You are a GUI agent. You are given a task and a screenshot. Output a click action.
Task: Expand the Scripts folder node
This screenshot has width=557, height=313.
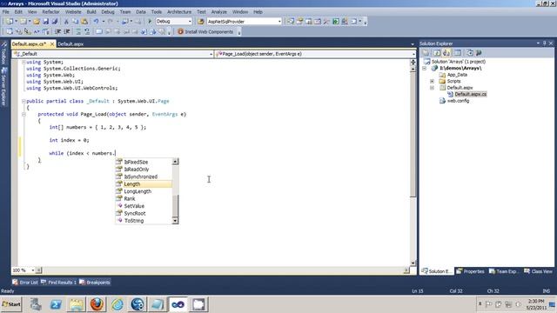pos(432,81)
